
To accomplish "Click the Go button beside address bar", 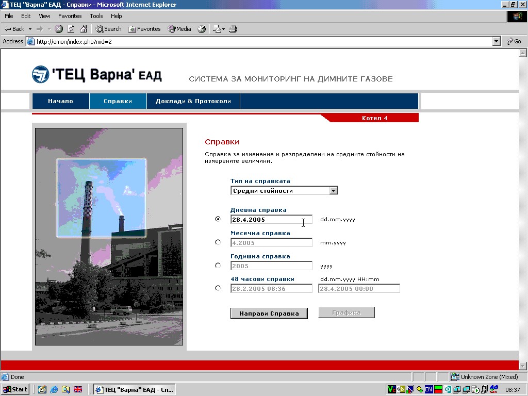I will tap(514, 42).
